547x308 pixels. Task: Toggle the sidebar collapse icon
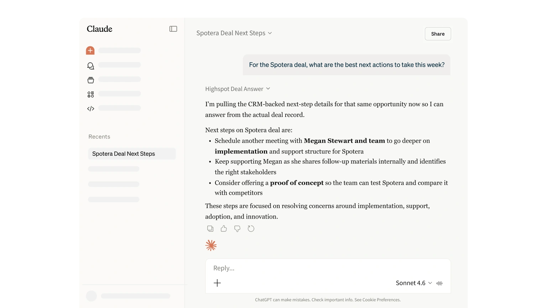(173, 29)
